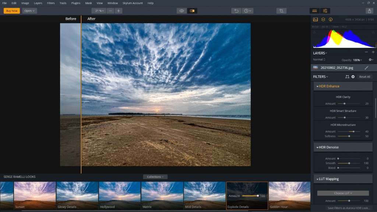Collapse the HDR Enhance section
Viewport: 377px width, 212px height.
point(343,86)
